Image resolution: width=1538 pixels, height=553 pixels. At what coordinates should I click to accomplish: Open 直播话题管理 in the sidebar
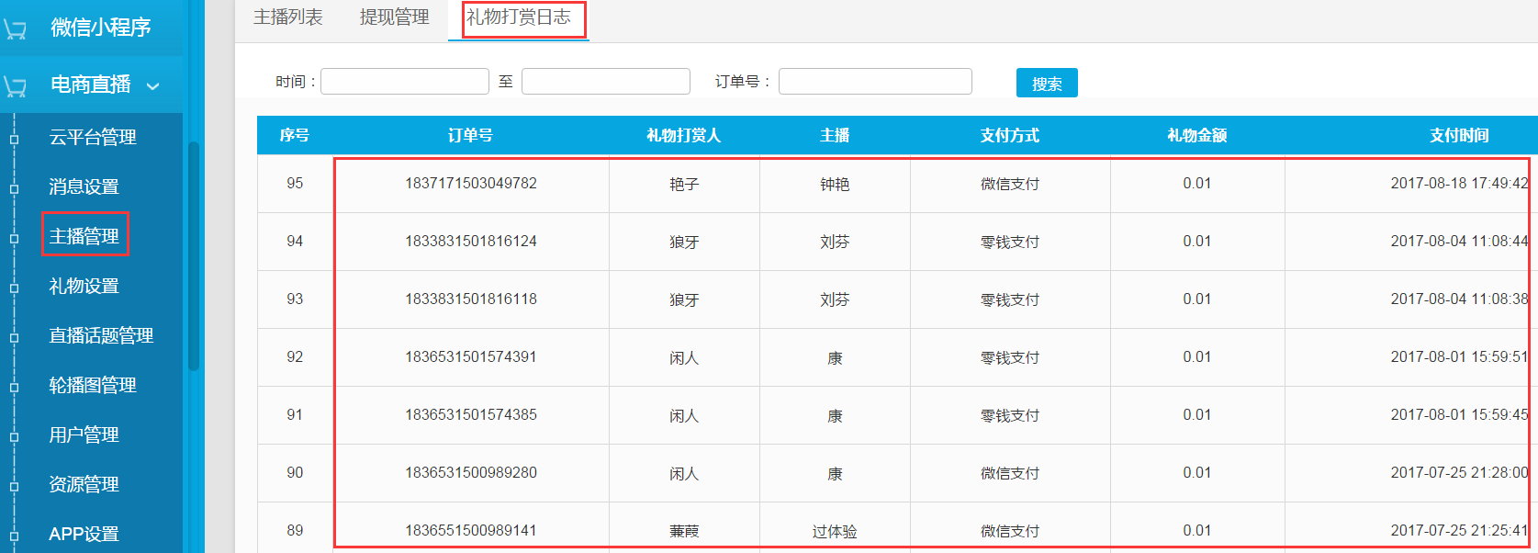(x=101, y=336)
